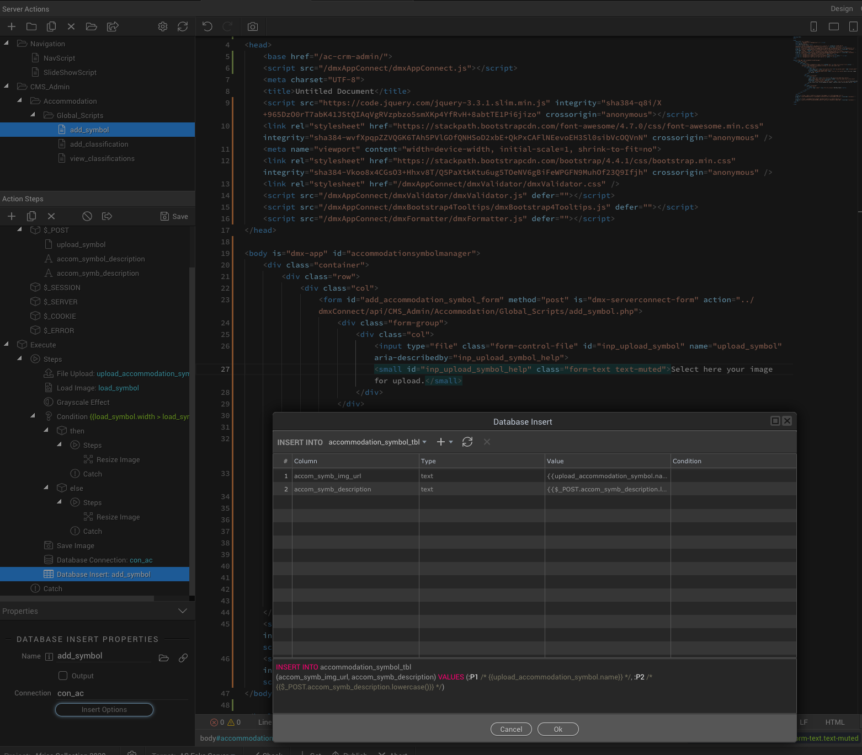
Task: Collapse the Properties panel chevron
Action: click(x=183, y=611)
